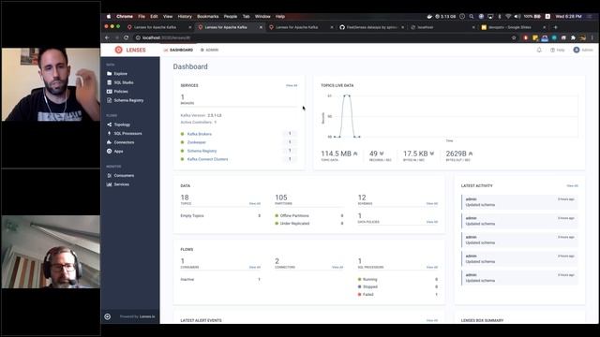Click the Wi-Fi icon in menu bar

tap(508, 17)
